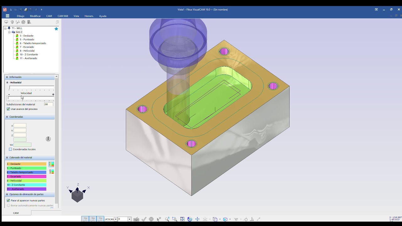Open the hamburger application menu

coord(8,16)
